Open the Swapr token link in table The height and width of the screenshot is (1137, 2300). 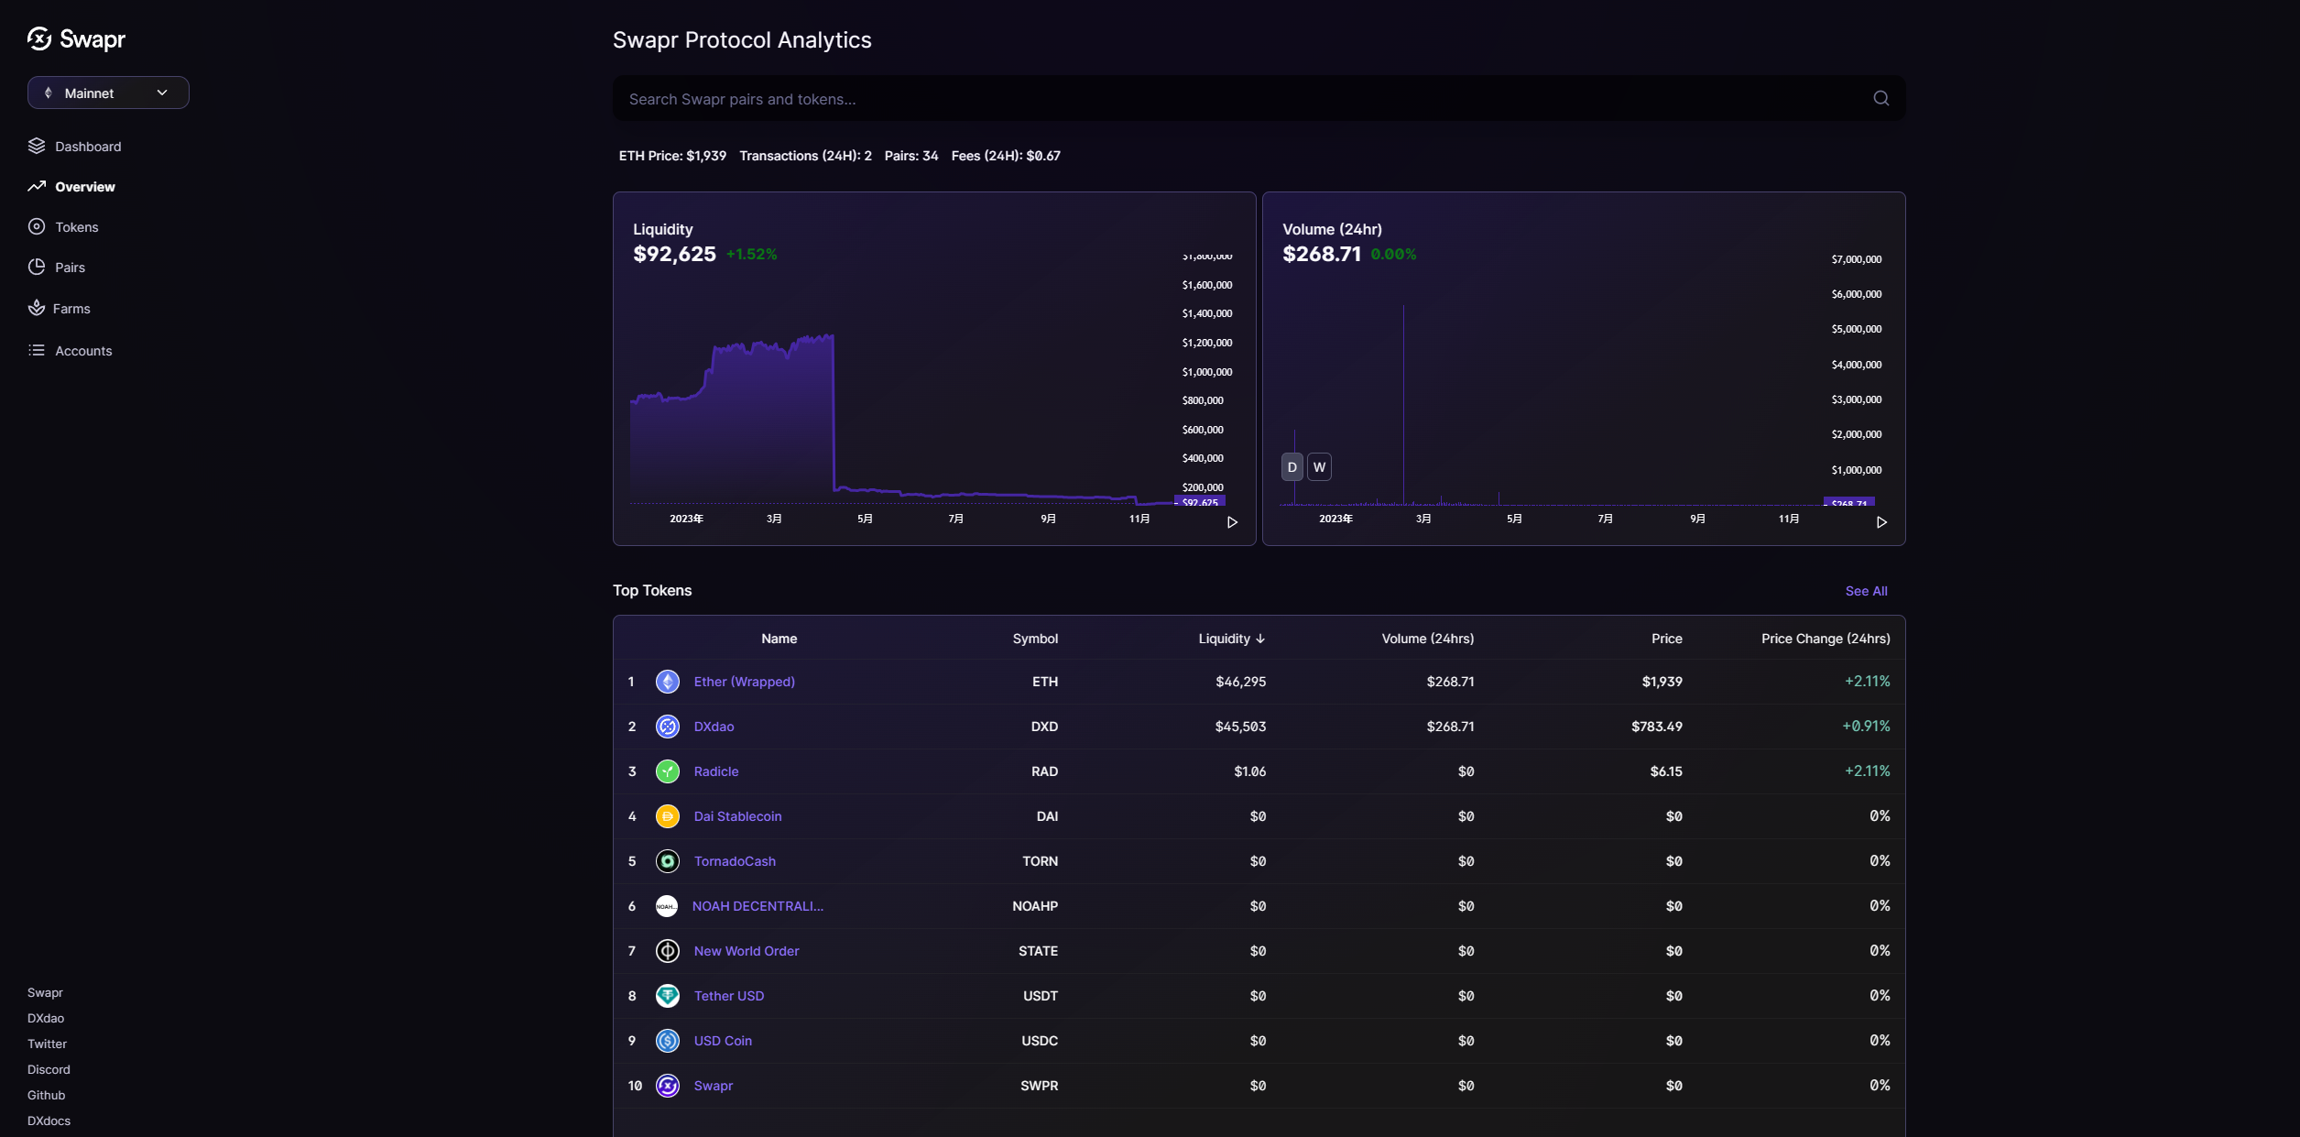pos(713,1086)
